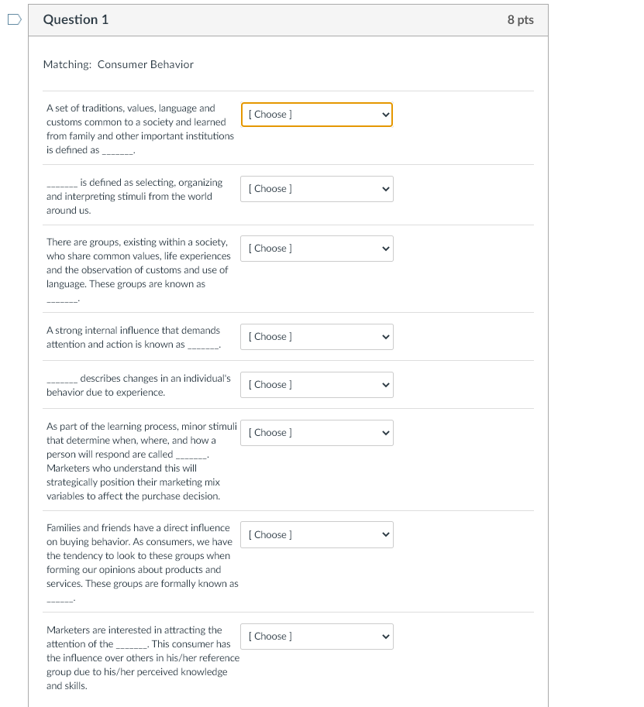Image resolution: width=644 pixels, height=707 pixels.
Task: Click the chevron on the learning question dropdown
Action: pyautogui.click(x=384, y=385)
